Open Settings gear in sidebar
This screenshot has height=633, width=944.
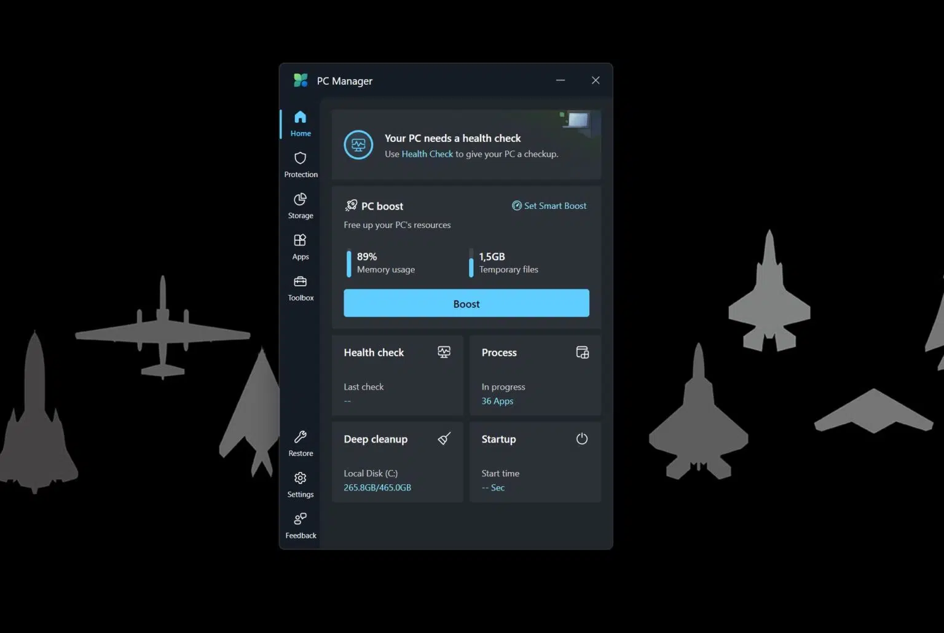[301, 485]
